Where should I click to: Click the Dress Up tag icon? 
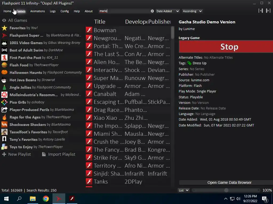190,63
